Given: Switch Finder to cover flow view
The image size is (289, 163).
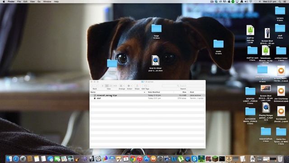Looking at the screenshot, I should coord(115,86).
